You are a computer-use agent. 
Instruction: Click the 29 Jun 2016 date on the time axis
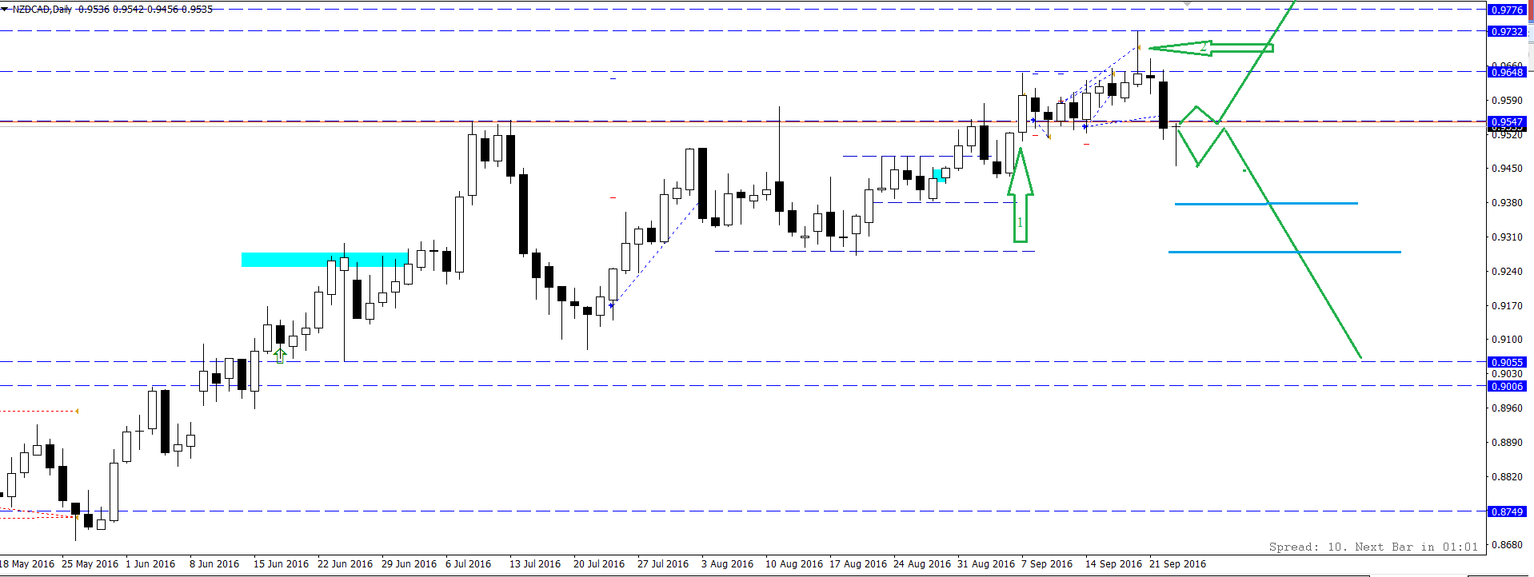click(409, 564)
